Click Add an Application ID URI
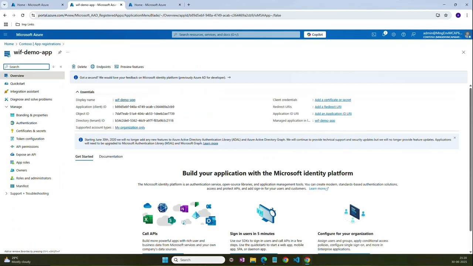The image size is (473, 266). (333, 113)
